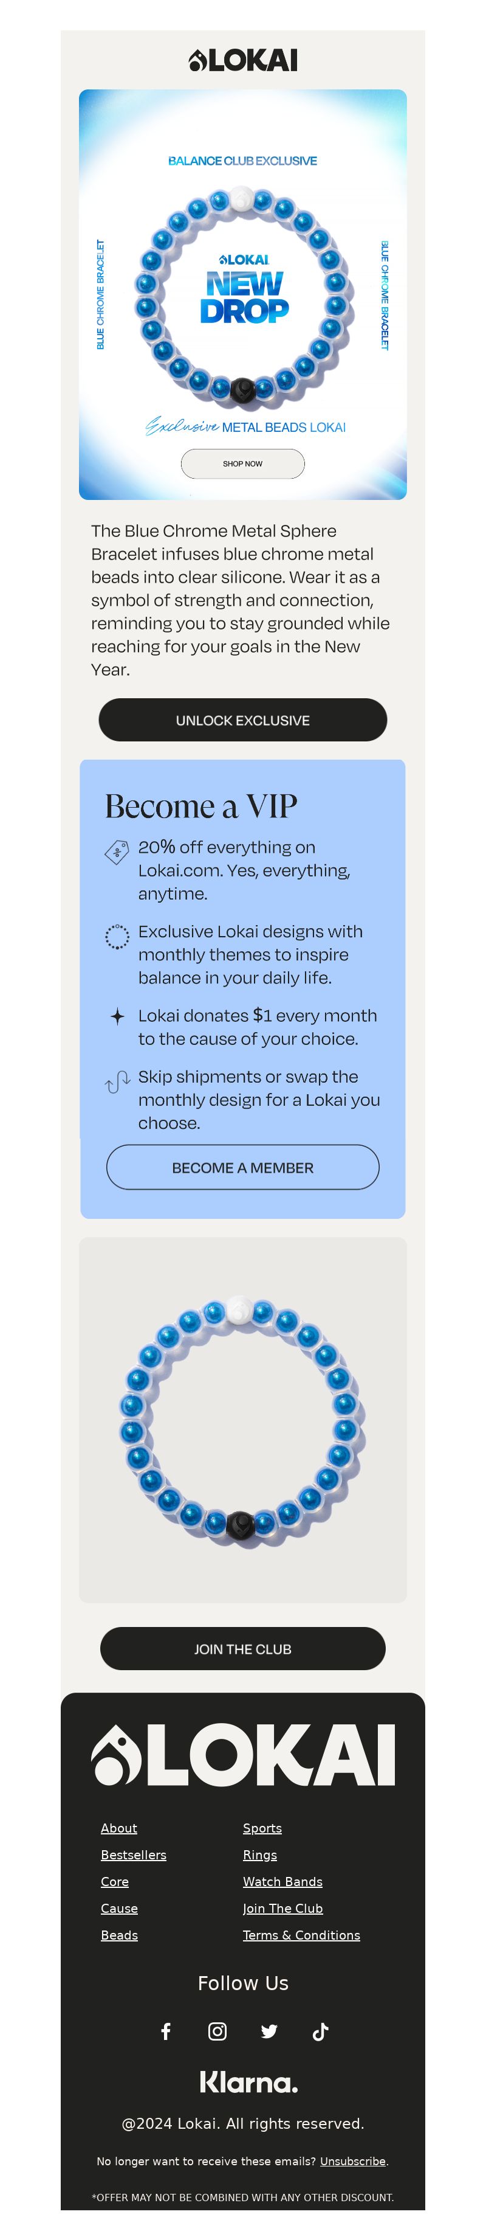Click the Unsubscribe link

pyautogui.click(x=352, y=2160)
